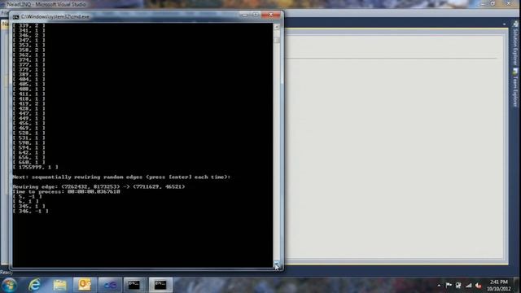Click the console vertical scrollbar thumb

(277, 39)
